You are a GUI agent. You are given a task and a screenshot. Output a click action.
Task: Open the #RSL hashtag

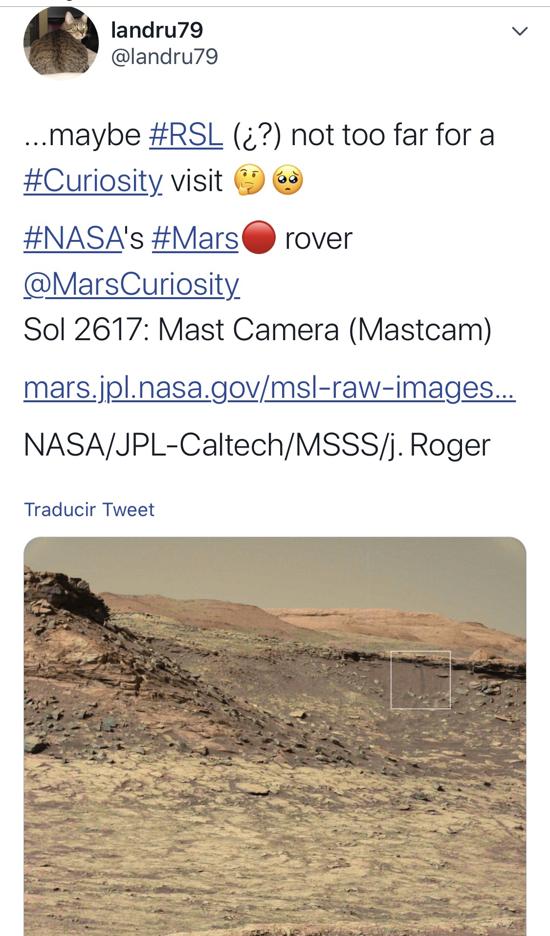186,135
